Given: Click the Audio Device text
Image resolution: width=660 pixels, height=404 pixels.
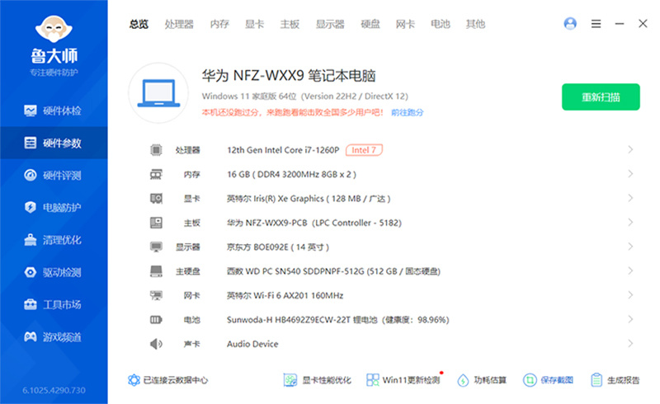Looking at the screenshot, I should pos(252,344).
